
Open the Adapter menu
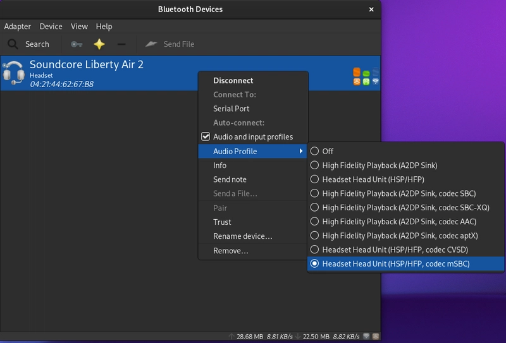click(18, 27)
